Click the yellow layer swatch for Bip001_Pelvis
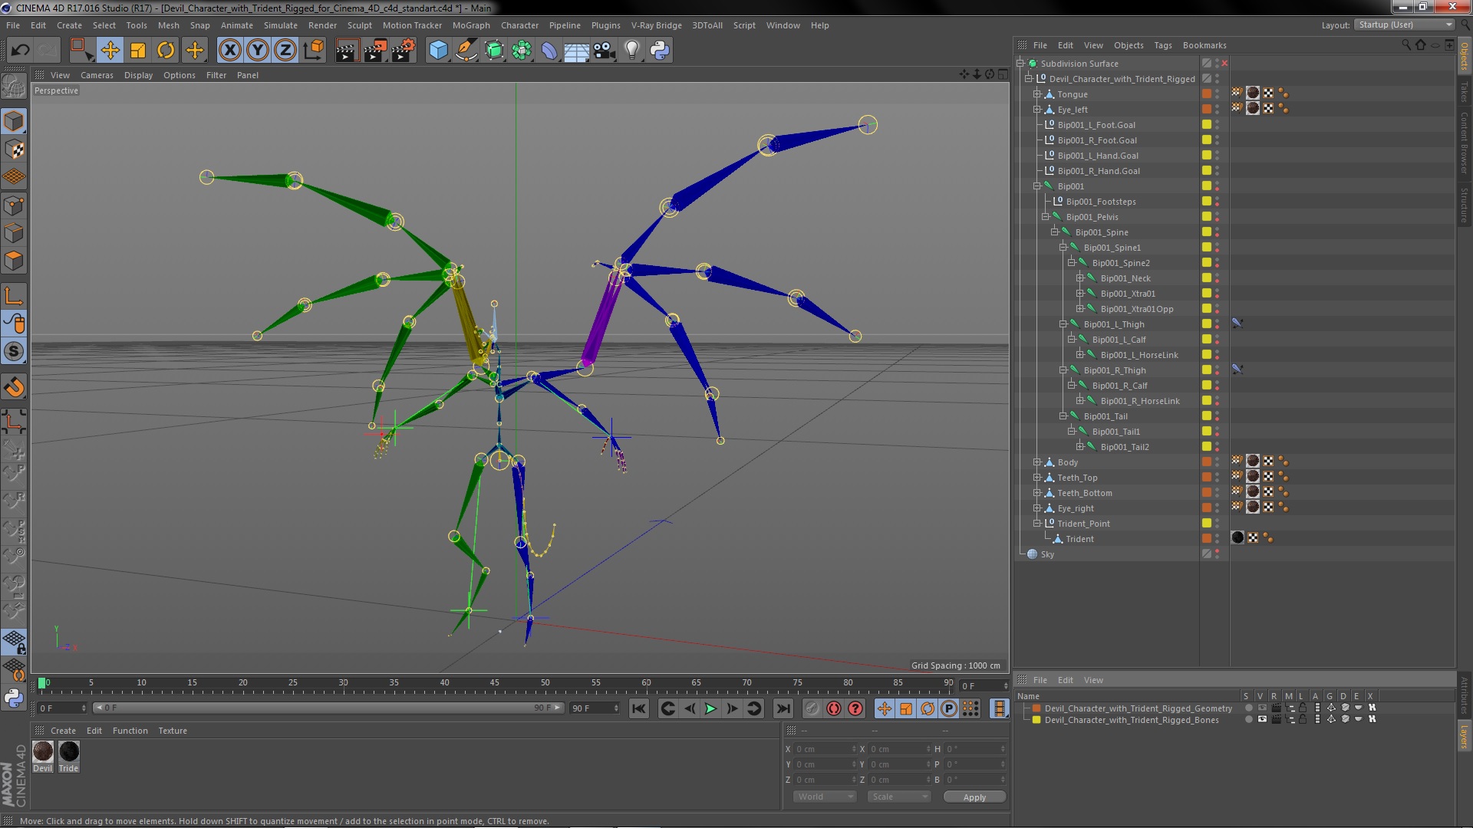This screenshot has width=1473, height=828. [1207, 216]
